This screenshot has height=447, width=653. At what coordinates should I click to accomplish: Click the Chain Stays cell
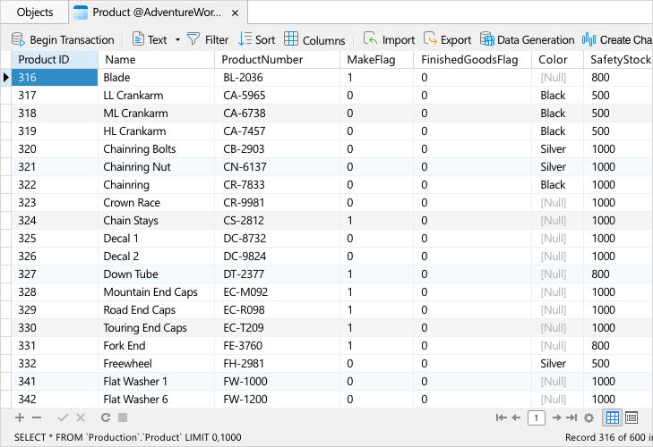click(156, 221)
